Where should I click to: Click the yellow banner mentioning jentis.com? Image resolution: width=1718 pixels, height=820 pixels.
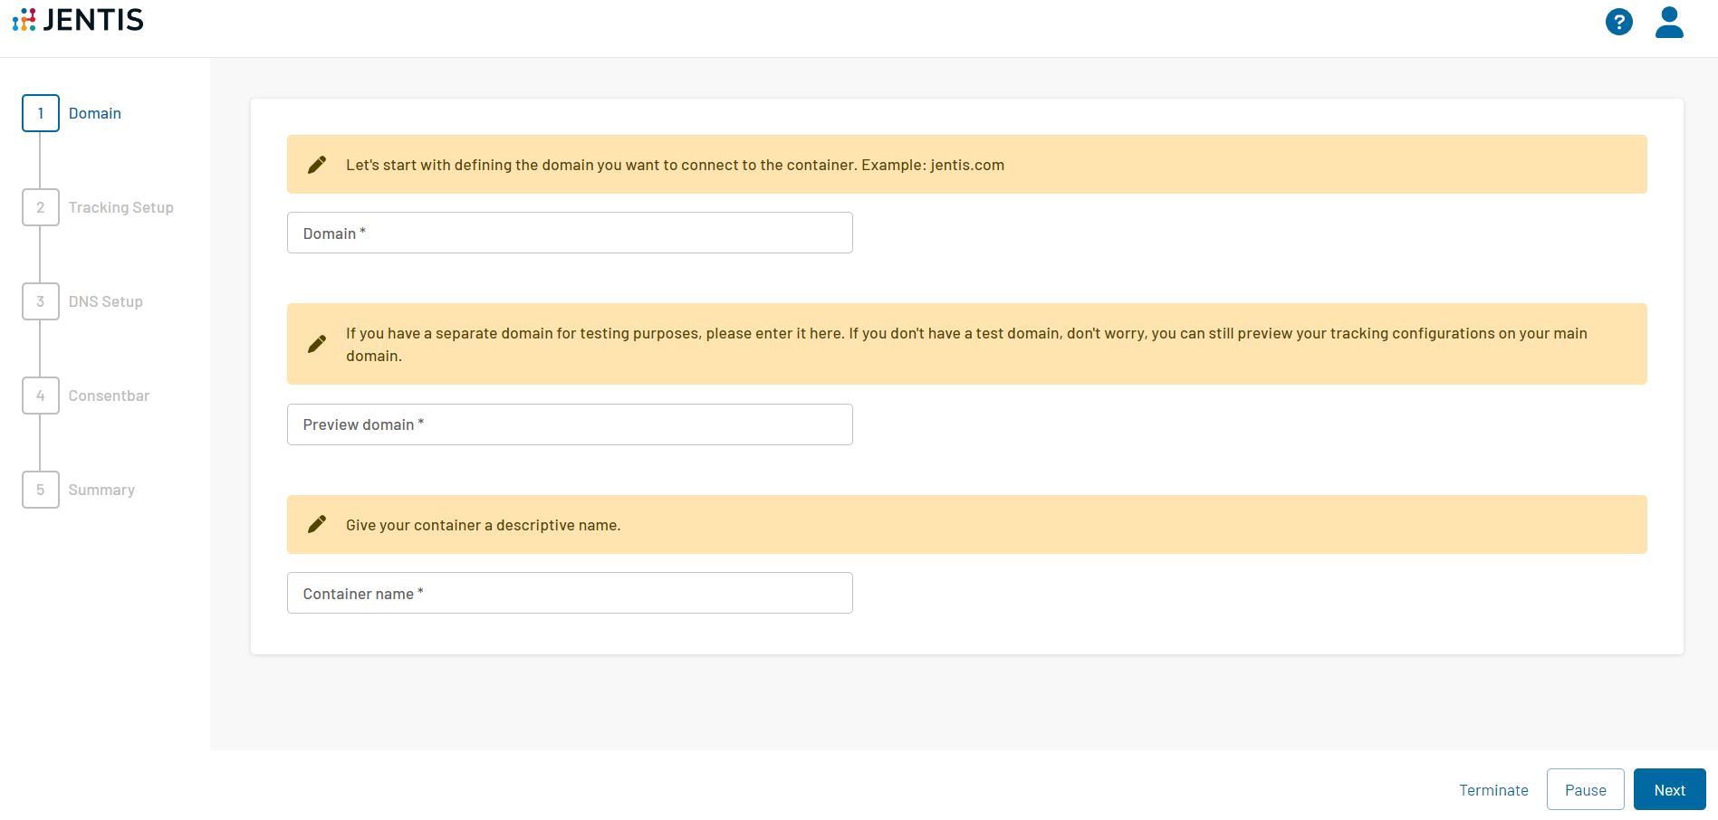[x=674, y=164]
